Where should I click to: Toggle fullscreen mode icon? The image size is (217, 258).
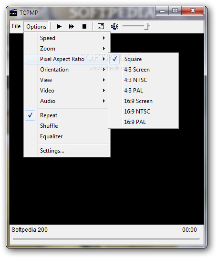[x=101, y=26]
